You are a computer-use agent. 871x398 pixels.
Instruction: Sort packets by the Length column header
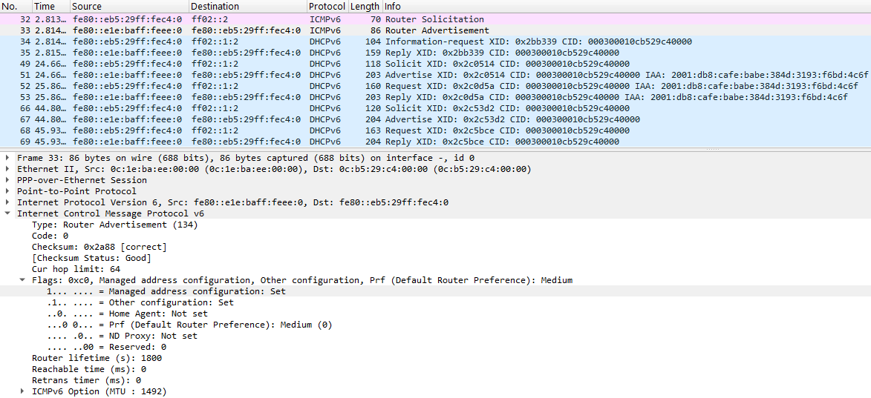point(365,7)
